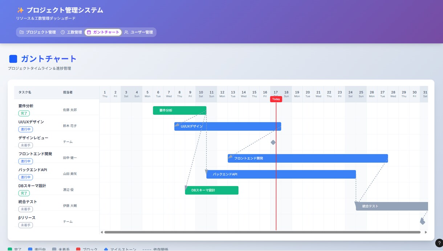Click the date header 30 Fri
443x251 pixels.
click(414, 94)
